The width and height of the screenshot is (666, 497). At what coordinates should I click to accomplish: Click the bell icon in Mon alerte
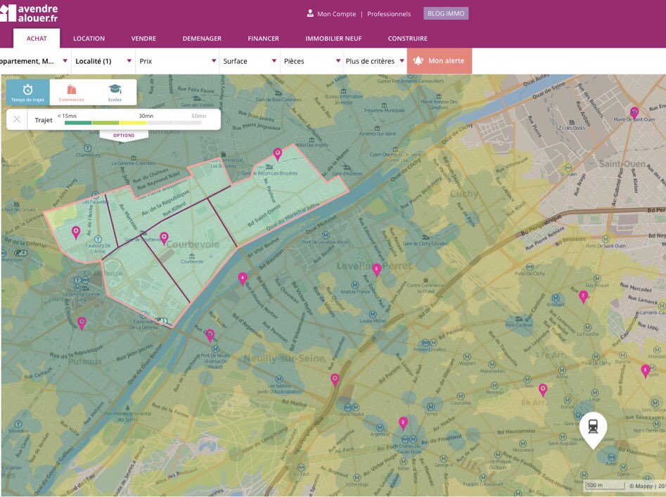pos(418,60)
